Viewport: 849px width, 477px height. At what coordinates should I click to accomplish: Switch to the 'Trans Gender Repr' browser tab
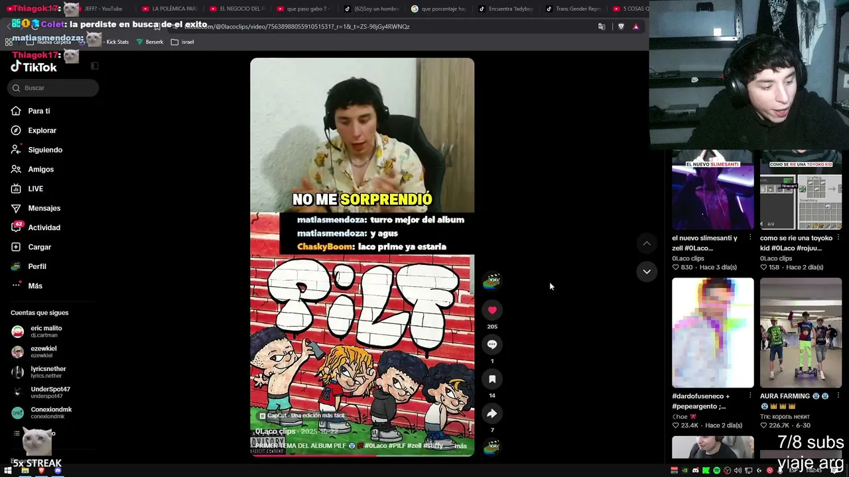tap(573, 9)
